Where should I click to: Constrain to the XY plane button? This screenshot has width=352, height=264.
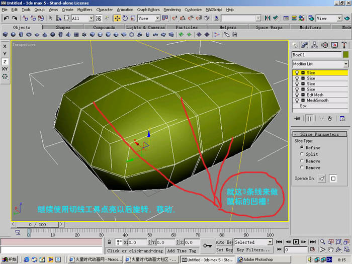[5, 69]
